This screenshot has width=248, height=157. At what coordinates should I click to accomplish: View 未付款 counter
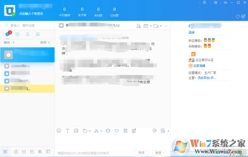pyautogui.click(x=98, y=12)
